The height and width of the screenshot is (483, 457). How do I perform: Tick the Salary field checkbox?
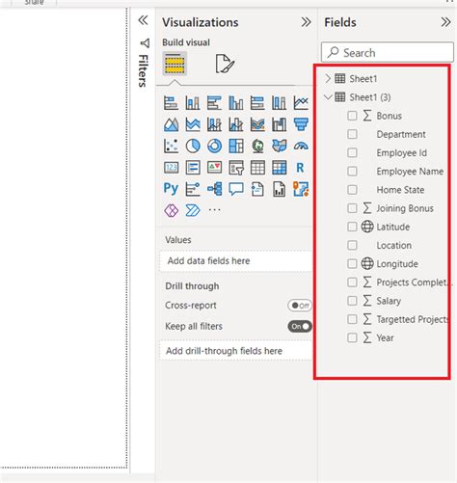coord(352,301)
